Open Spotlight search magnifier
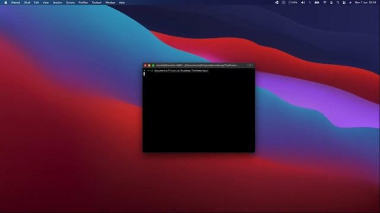380x213 pixels. [x=338, y=2]
